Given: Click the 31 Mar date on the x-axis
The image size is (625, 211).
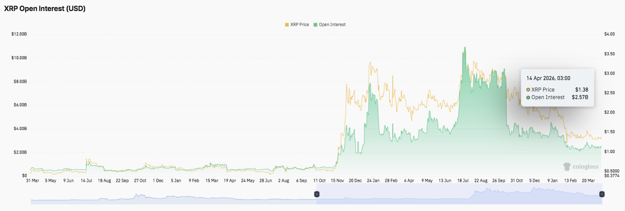Looking at the screenshot, I should [x=32, y=180].
